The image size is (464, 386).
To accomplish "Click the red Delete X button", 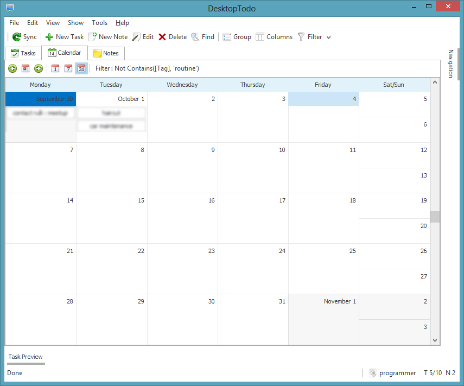I will [x=173, y=37].
